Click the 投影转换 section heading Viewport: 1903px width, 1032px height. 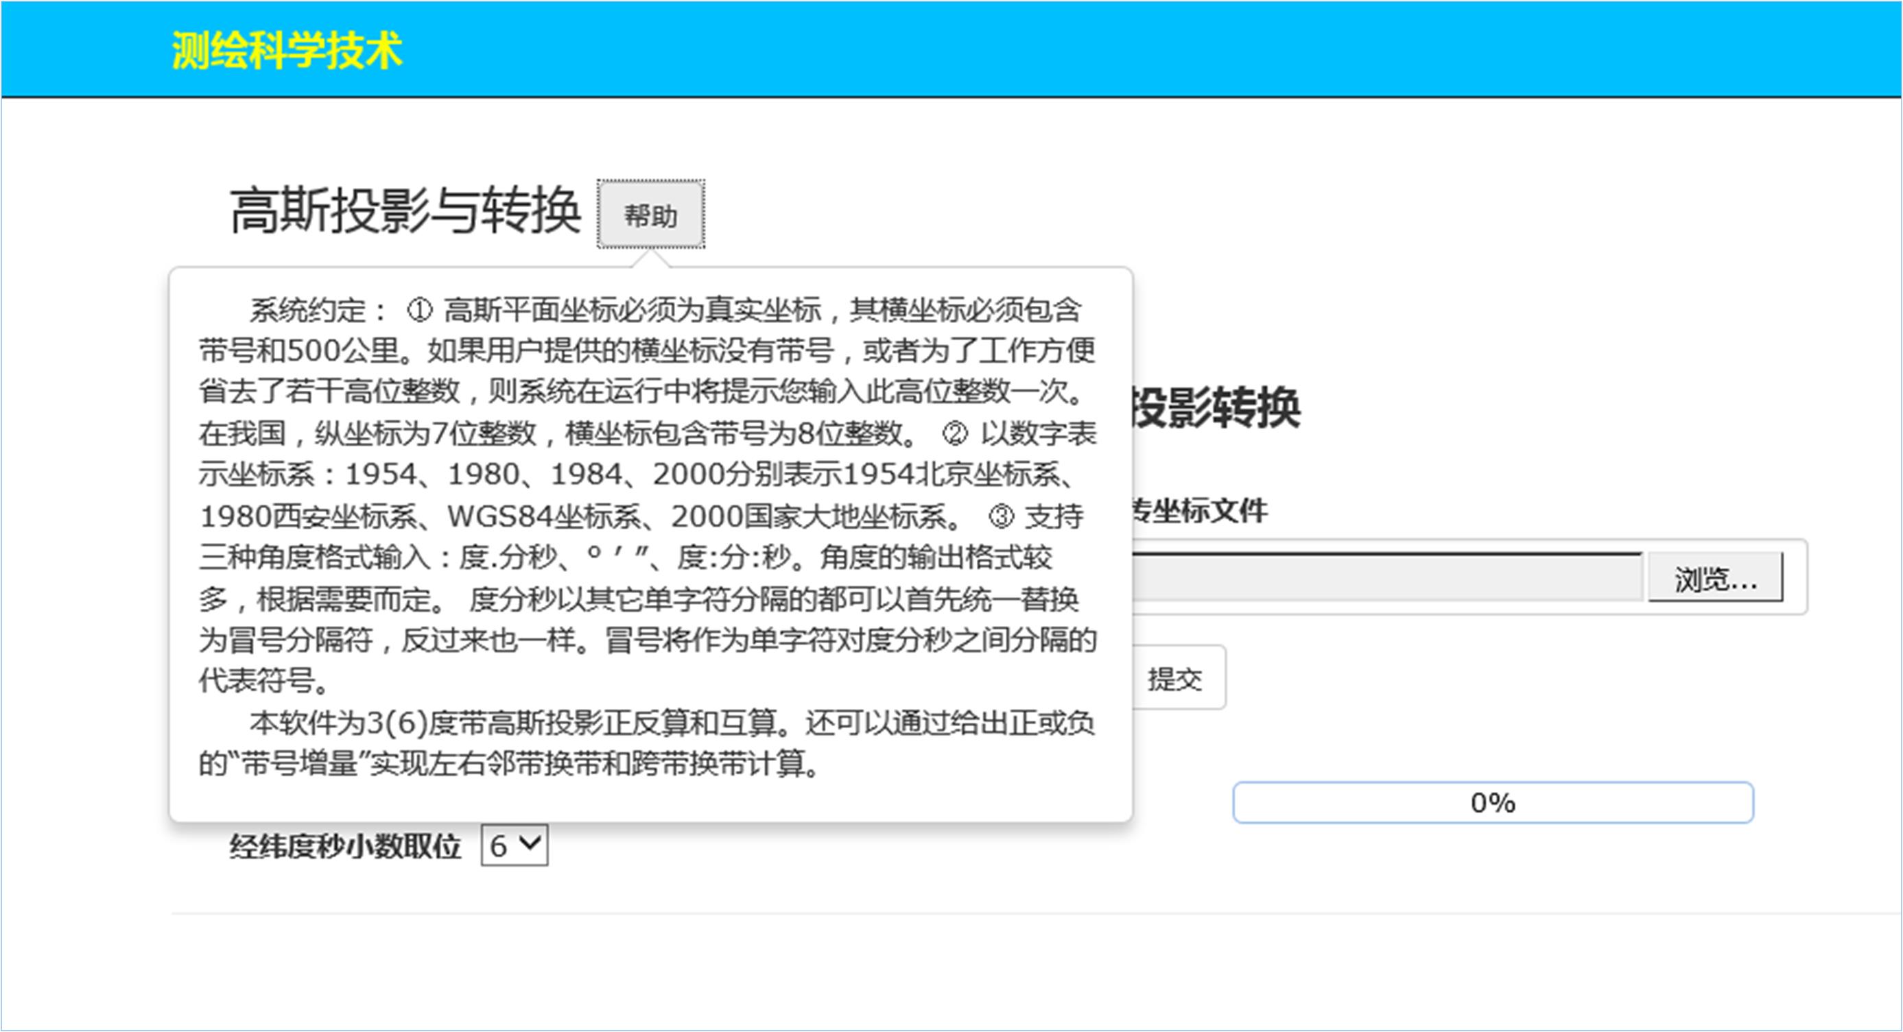[1216, 407]
